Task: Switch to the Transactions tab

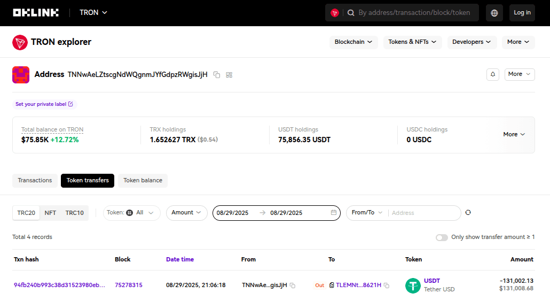Action: pyautogui.click(x=35, y=181)
